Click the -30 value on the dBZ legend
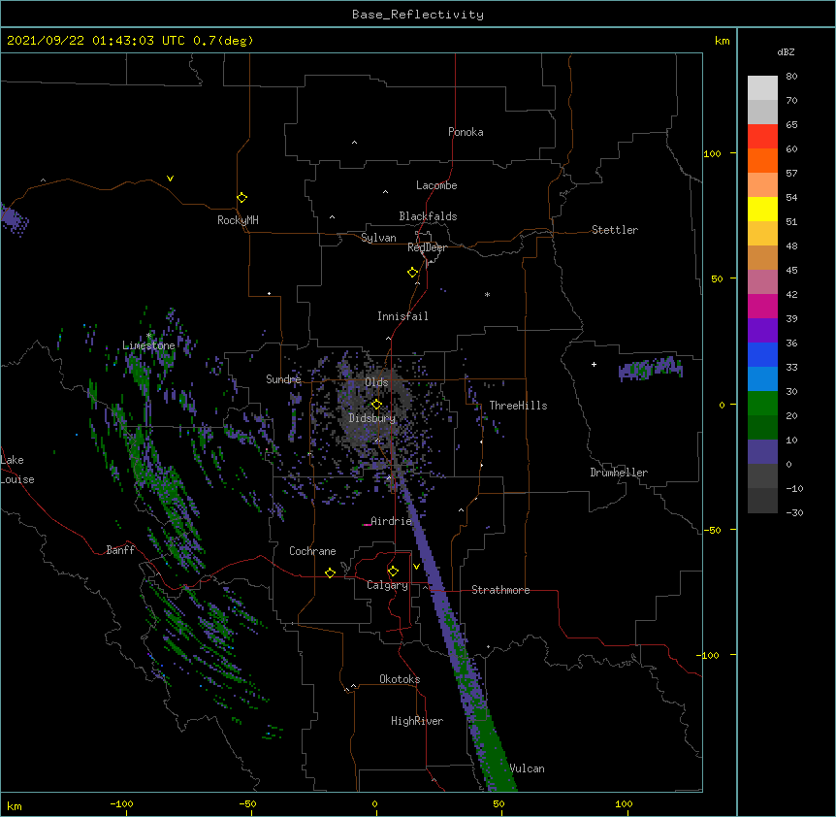 [x=794, y=513]
